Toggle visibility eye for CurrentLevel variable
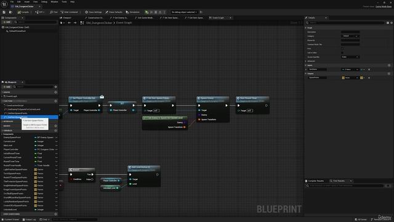The image size is (394, 222). click(x=56, y=142)
